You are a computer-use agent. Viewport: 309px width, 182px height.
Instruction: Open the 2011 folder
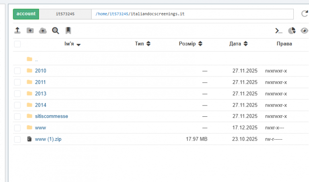click(x=40, y=82)
